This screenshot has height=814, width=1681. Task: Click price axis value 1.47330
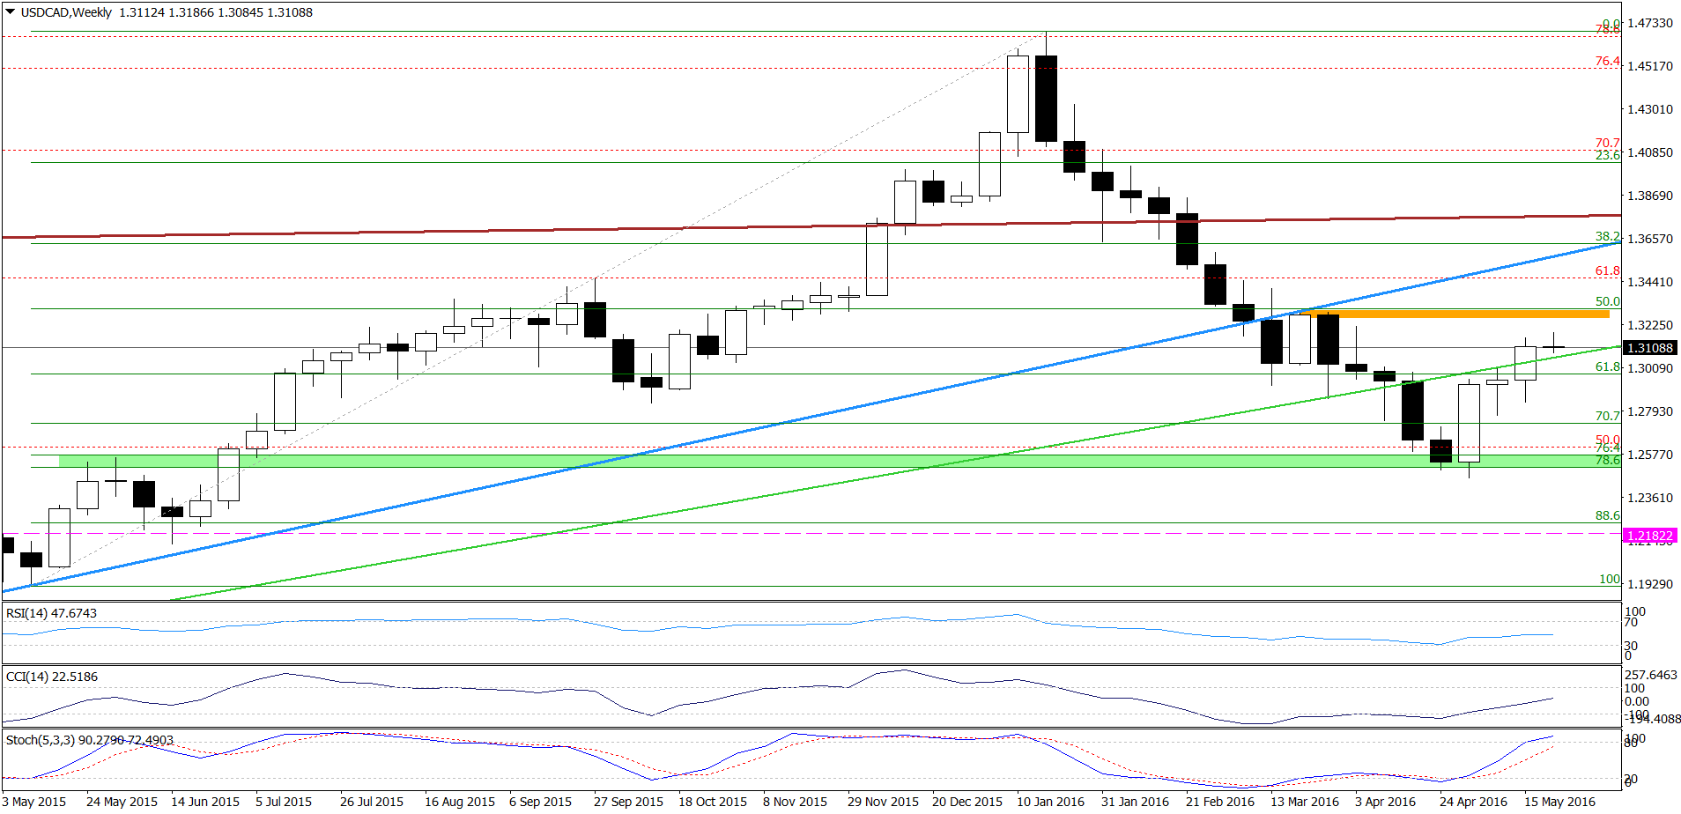[x=1650, y=23]
